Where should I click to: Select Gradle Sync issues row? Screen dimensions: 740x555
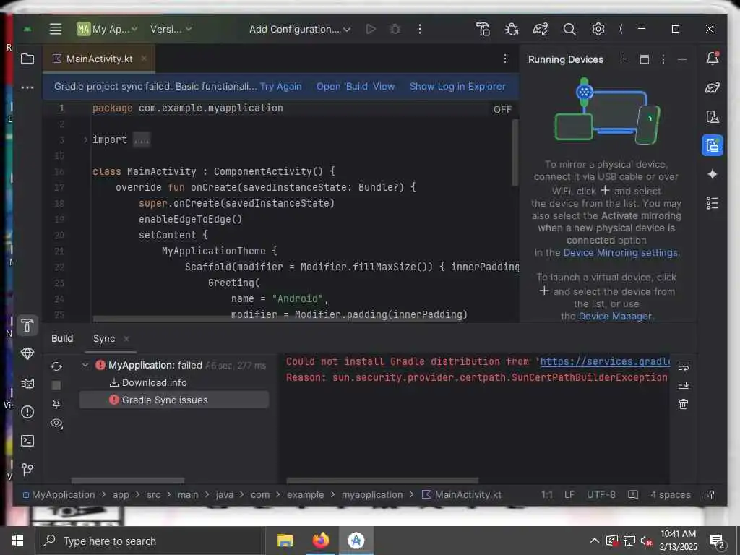[x=174, y=400]
